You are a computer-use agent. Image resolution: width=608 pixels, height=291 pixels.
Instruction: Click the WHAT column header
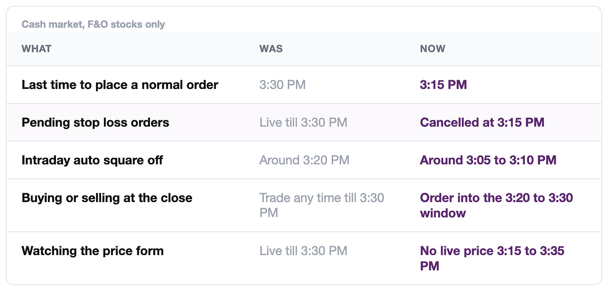(36, 49)
